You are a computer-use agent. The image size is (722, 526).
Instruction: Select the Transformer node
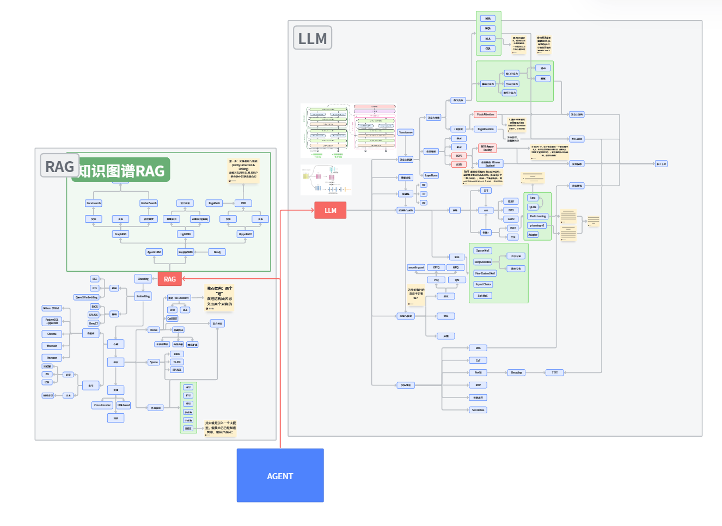coord(406,132)
